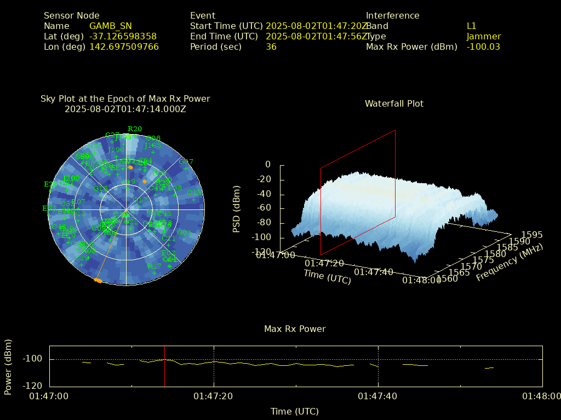Image resolution: width=561 pixels, height=420 pixels.
Task: Click the red epoch plane in Waterfall Plot
Action: (x=358, y=191)
